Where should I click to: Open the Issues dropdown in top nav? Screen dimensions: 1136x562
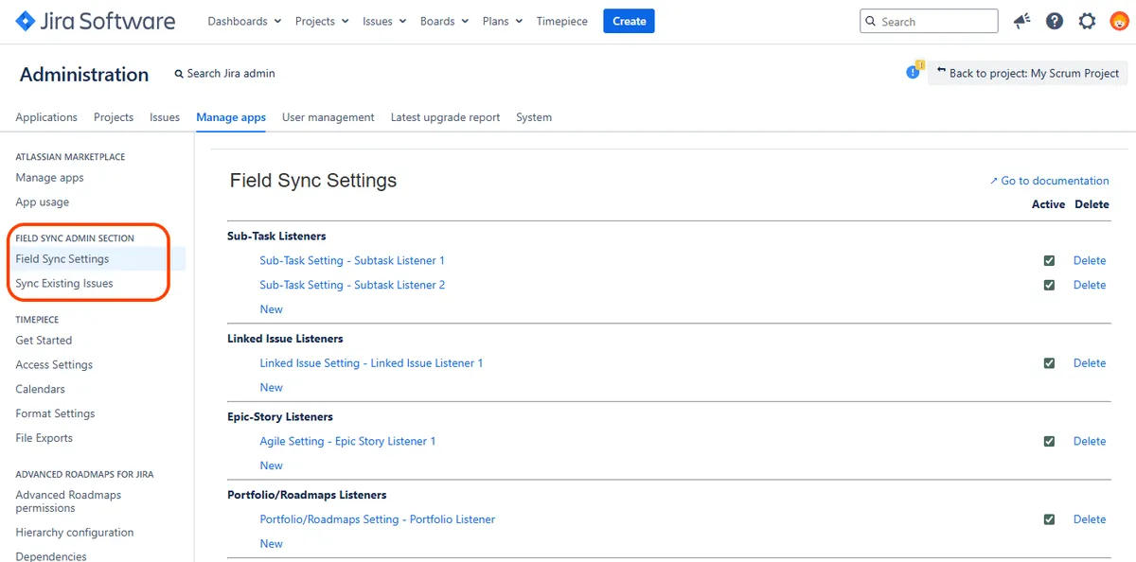point(384,21)
